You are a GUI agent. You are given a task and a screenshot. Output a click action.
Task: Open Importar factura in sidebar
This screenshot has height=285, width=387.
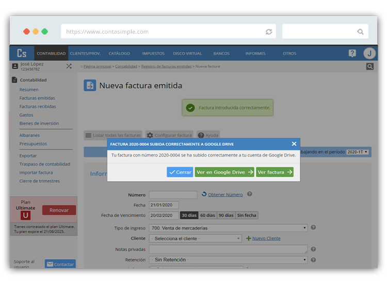pyautogui.click(x=36, y=172)
